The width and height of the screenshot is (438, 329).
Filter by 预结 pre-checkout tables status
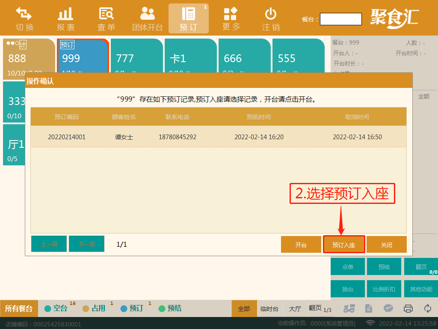tap(170, 308)
